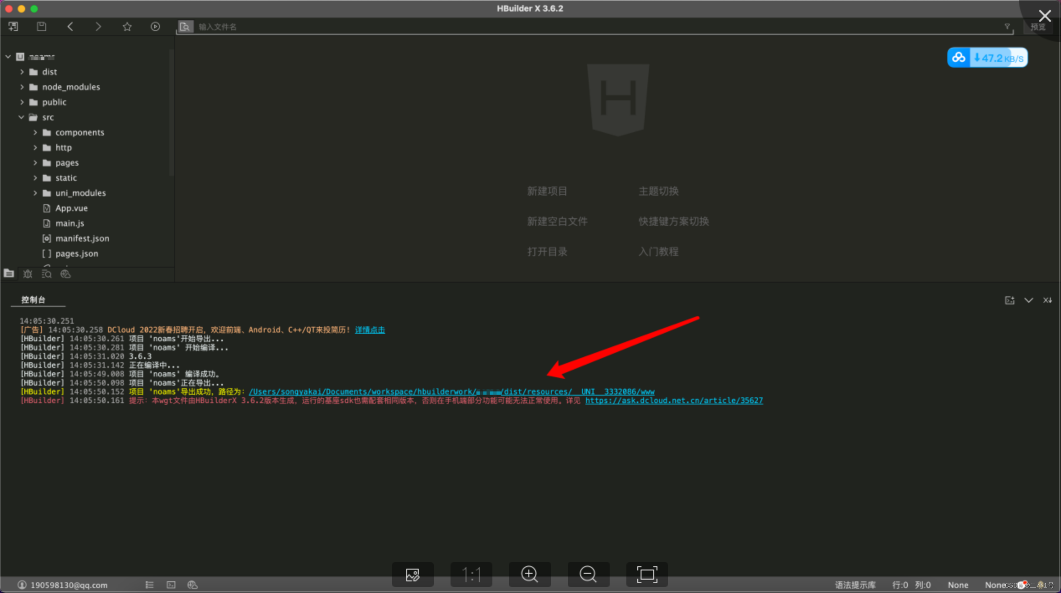Open main.js file

(x=70, y=223)
